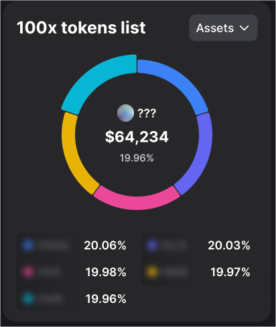Click the 19.96% under $64,234
Image resolution: width=276 pixels, height=327 pixels.
[137, 158]
